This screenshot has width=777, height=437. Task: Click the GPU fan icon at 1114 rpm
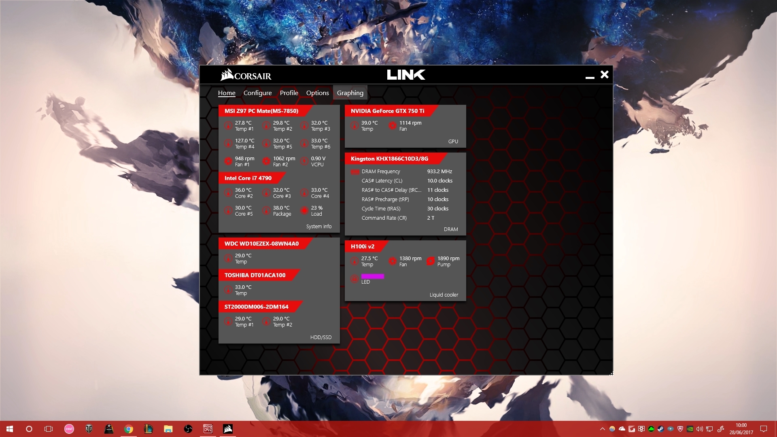point(392,126)
